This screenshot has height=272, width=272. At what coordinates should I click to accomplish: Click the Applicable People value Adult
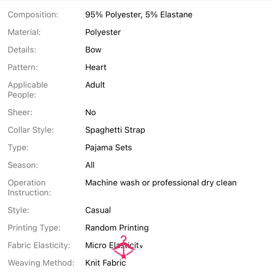point(95,85)
